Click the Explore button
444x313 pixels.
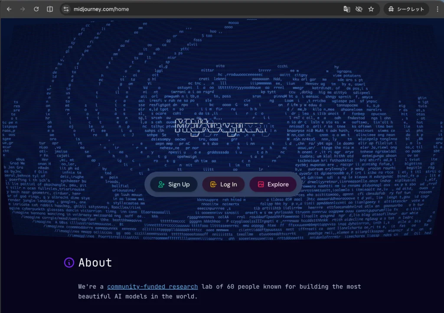pos(273,184)
